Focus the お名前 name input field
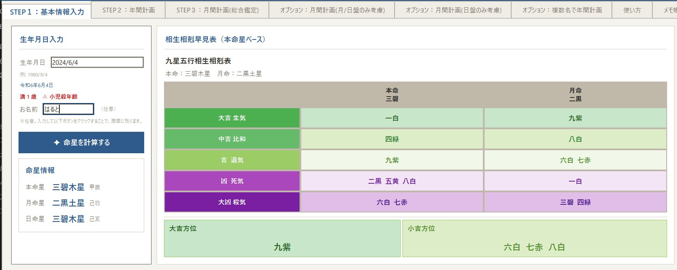Viewport: 677px width, 270px height. [x=68, y=109]
